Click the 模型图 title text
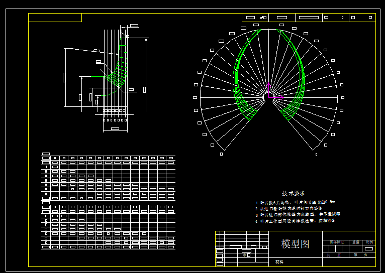385x273 pixels. (x=296, y=244)
